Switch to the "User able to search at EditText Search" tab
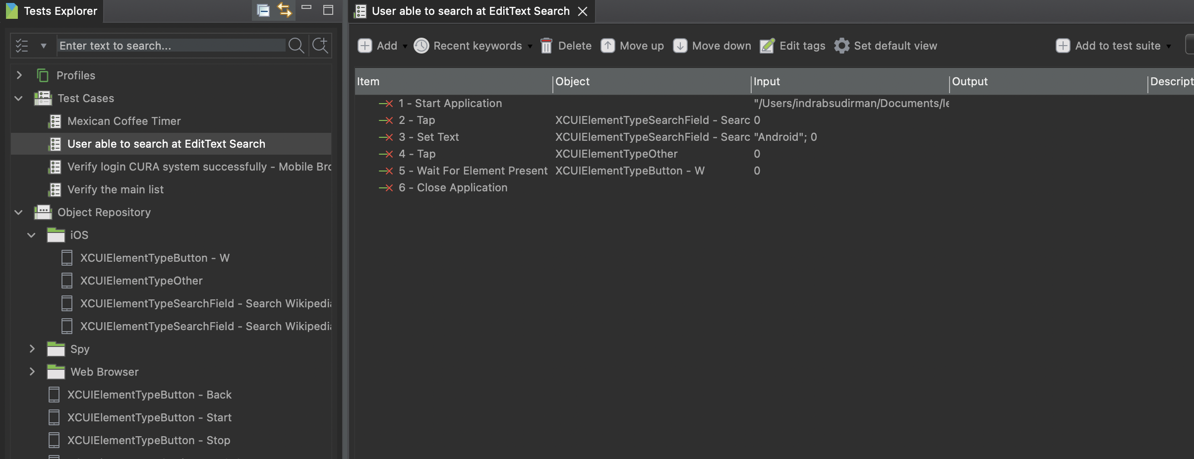The height and width of the screenshot is (459, 1194). pyautogui.click(x=469, y=11)
